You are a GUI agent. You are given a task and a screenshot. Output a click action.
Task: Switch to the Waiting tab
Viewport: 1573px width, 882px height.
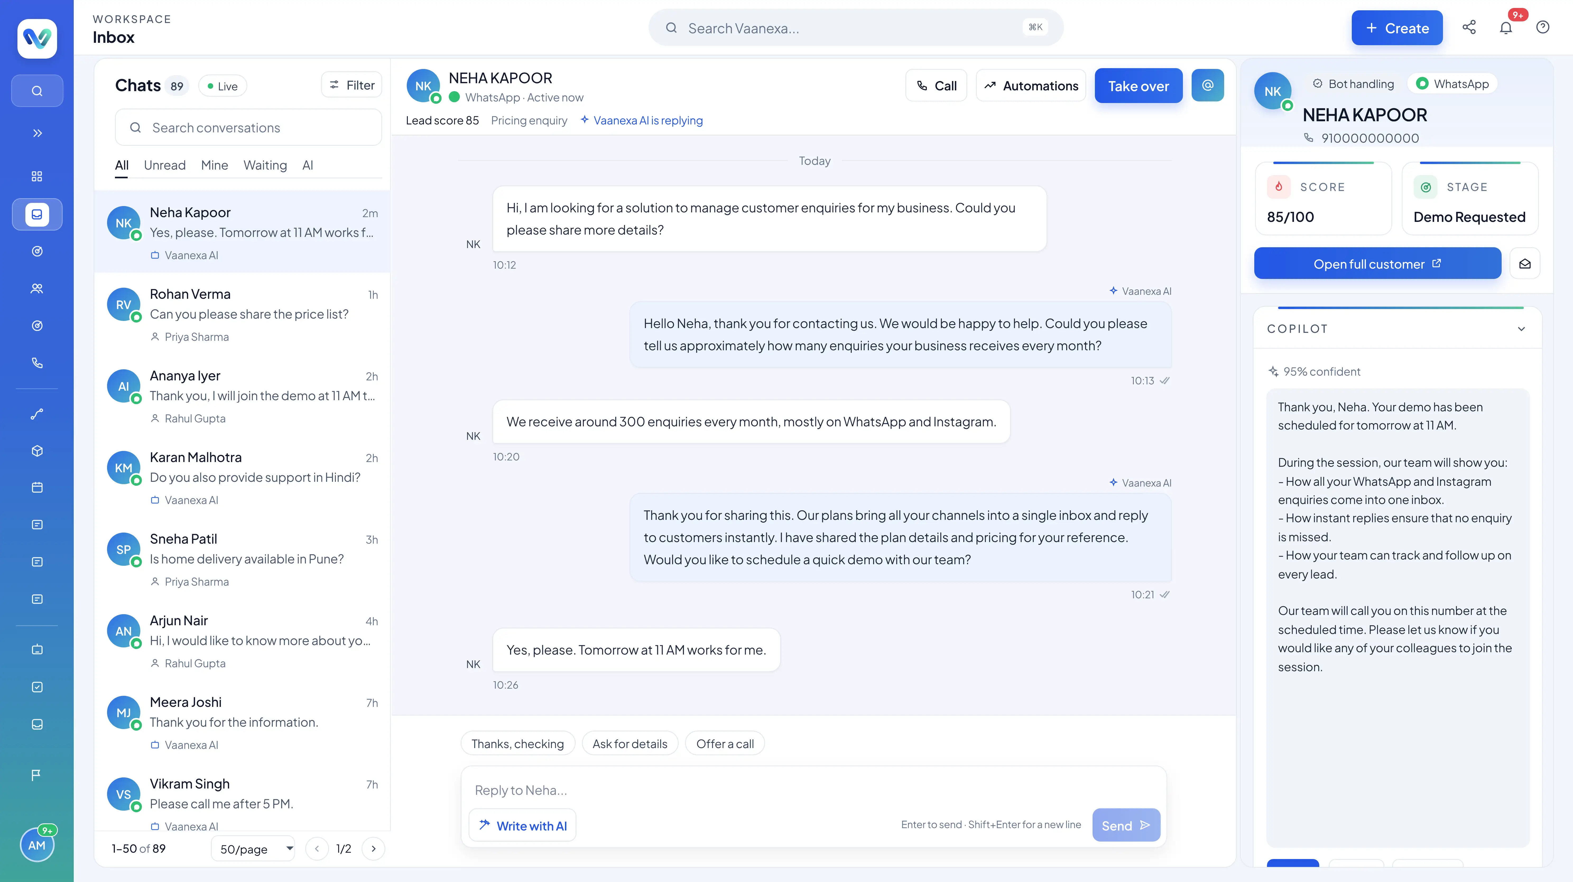[x=265, y=165]
